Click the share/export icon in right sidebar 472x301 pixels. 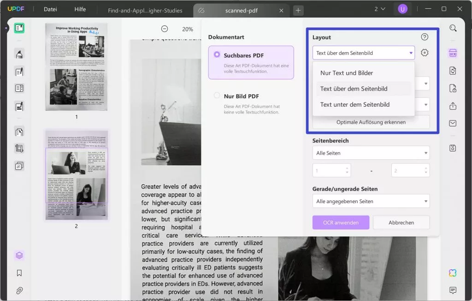pyautogui.click(x=453, y=106)
